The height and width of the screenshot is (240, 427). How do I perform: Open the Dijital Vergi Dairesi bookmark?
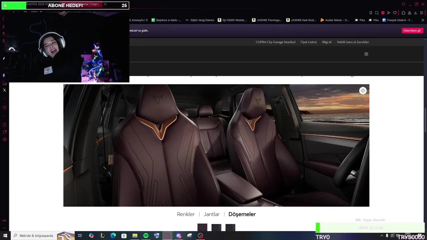tap(200, 20)
